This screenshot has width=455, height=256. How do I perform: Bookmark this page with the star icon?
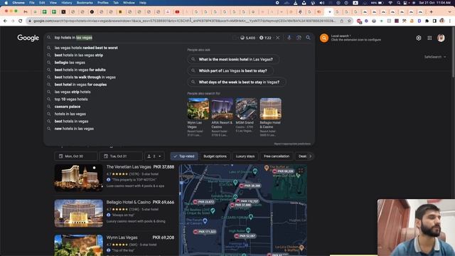[349, 21]
